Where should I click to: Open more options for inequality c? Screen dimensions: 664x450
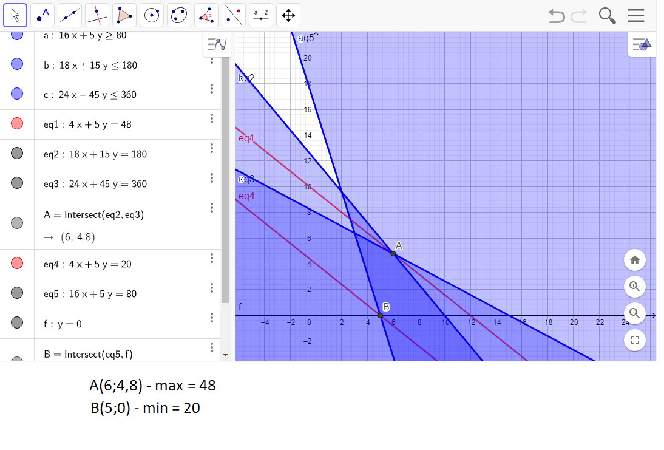212,89
